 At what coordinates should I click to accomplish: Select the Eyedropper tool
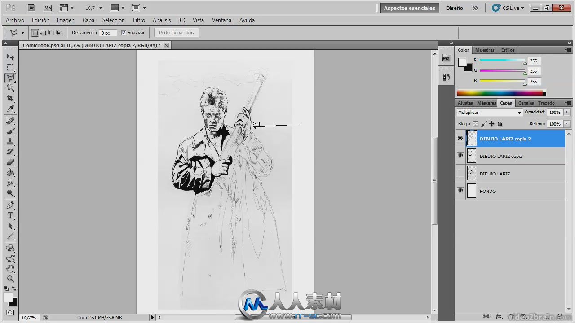point(10,109)
